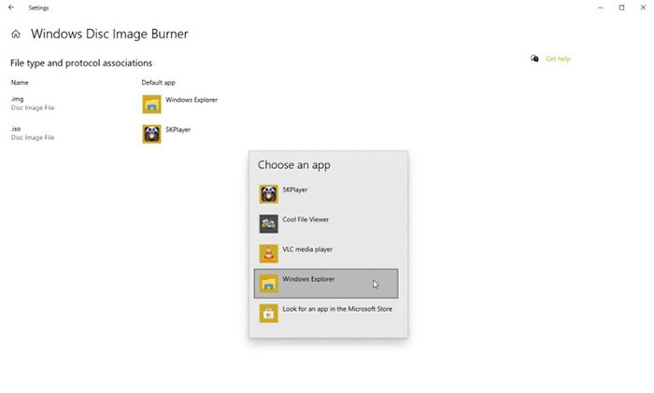654x393 pixels.
Task: Click the Windows Explorer icon for .img
Action: click(x=151, y=104)
